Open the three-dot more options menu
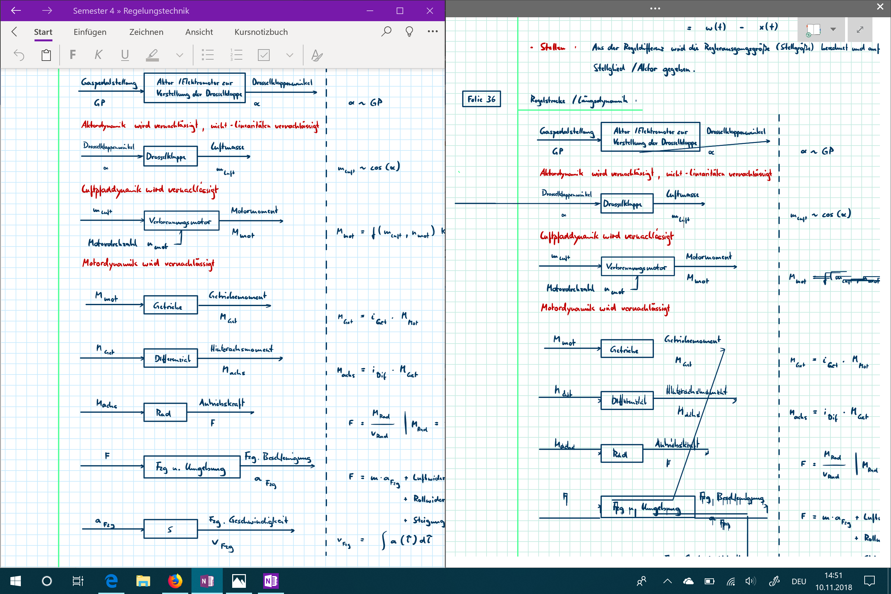The height and width of the screenshot is (594, 891). point(432,32)
